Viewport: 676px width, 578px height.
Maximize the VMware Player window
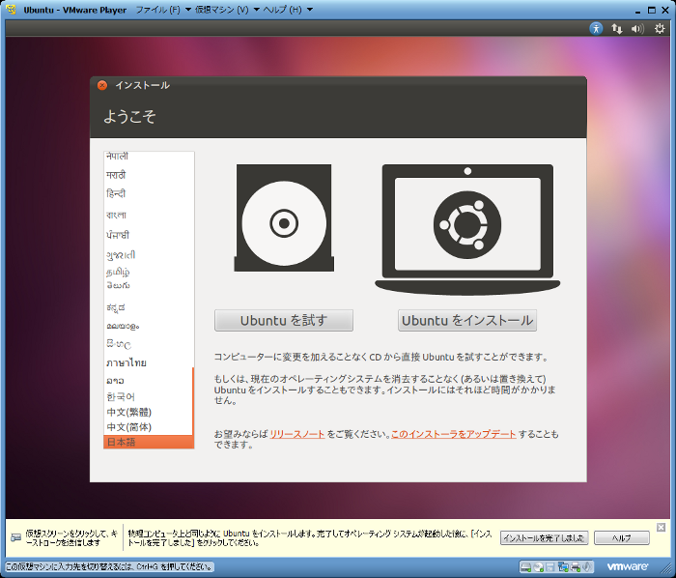tap(652, 10)
